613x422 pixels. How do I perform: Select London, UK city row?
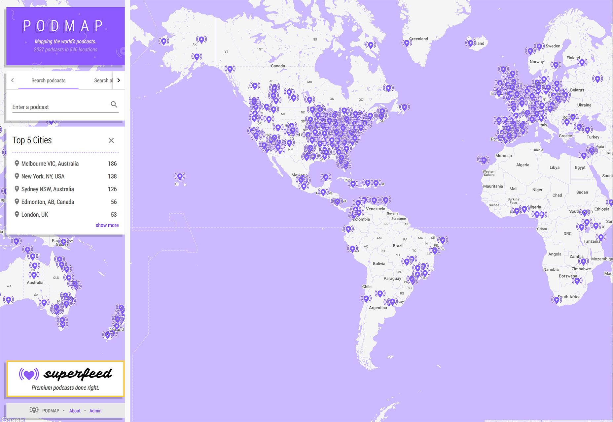point(65,215)
